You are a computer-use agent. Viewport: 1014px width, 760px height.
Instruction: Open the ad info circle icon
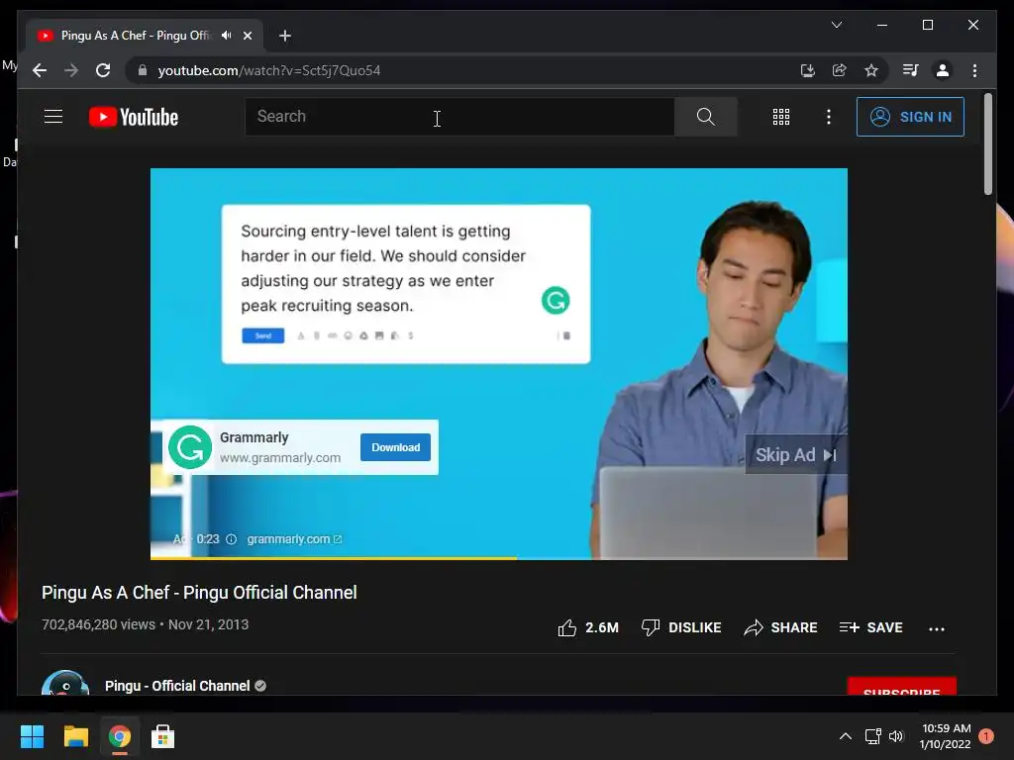point(231,539)
